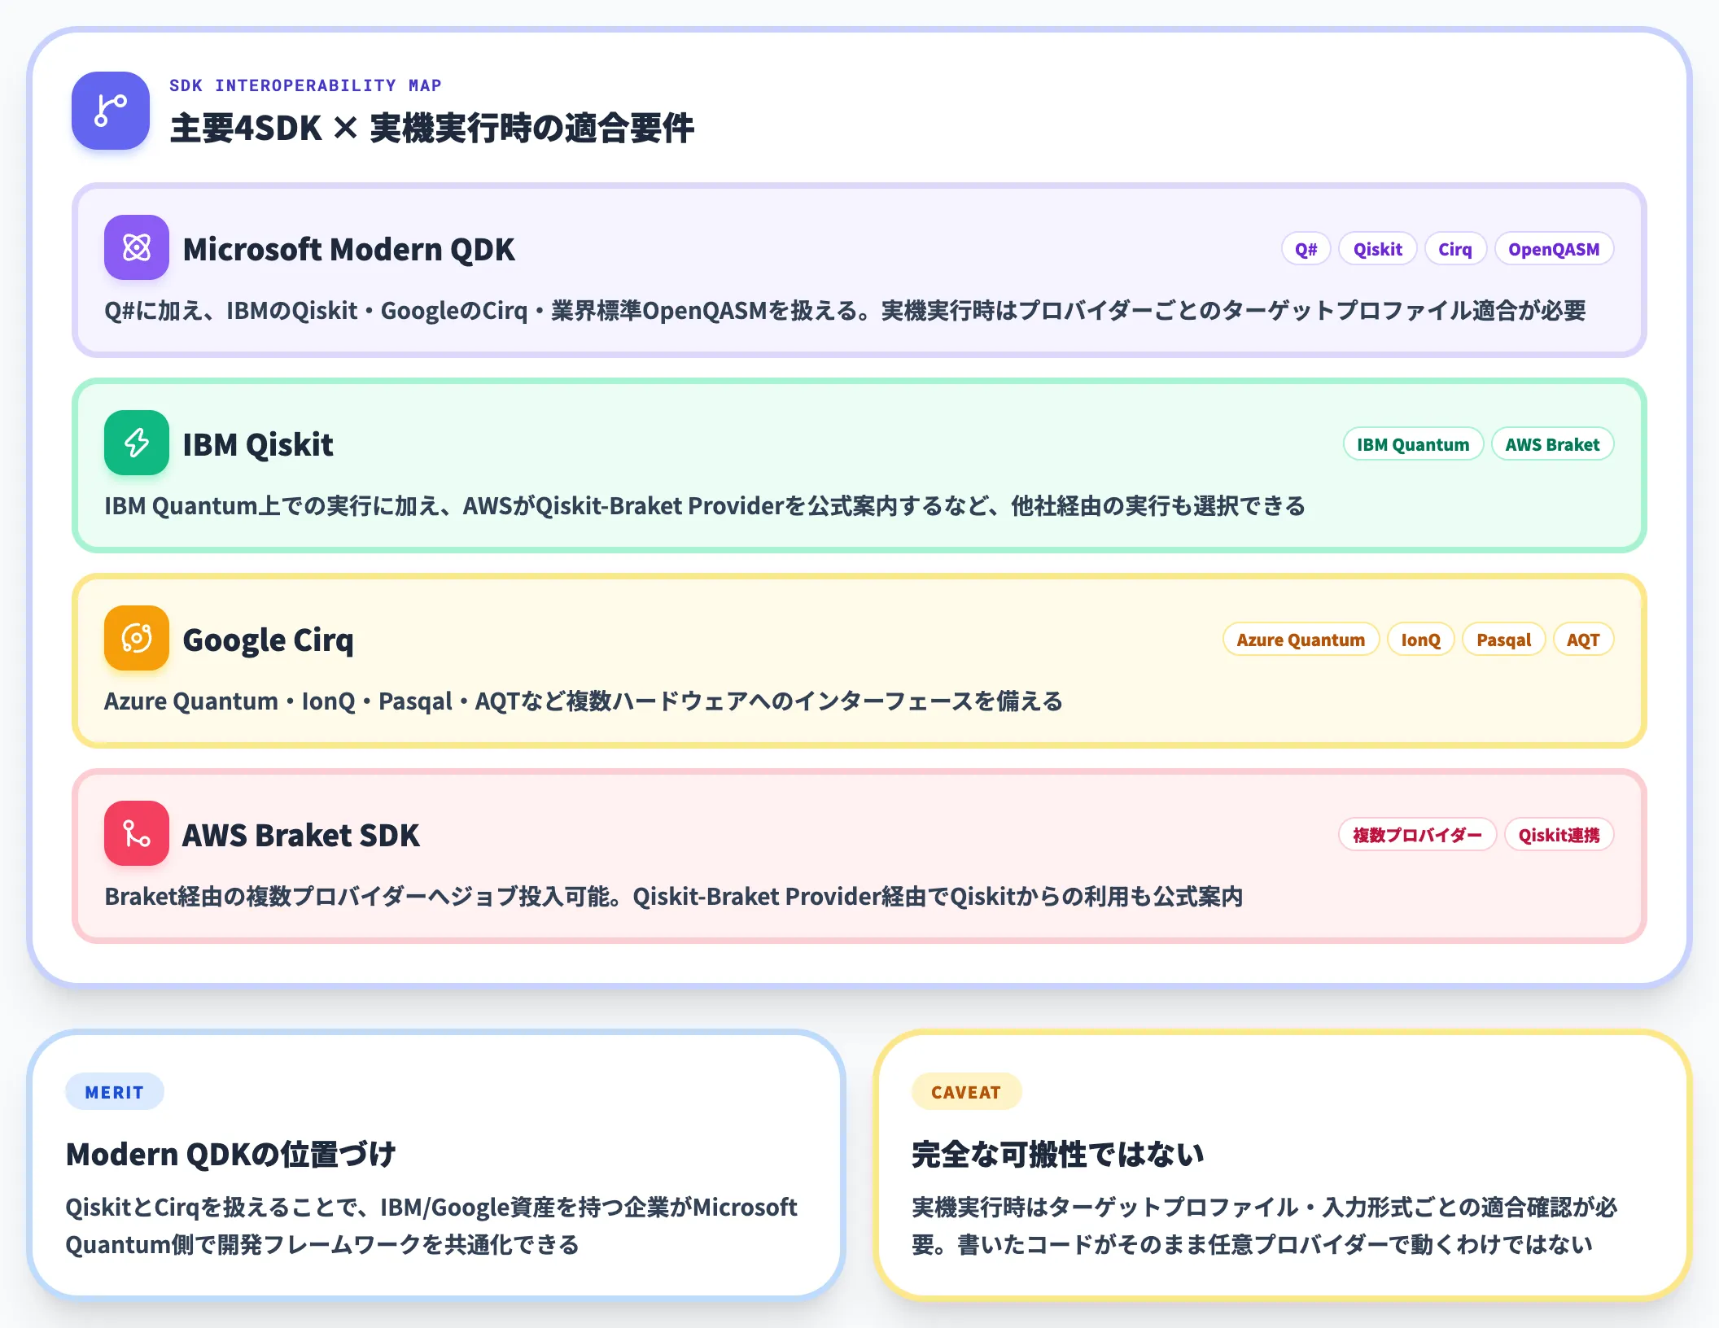Select the IonQ tag
The height and width of the screenshot is (1328, 1719).
[1421, 640]
